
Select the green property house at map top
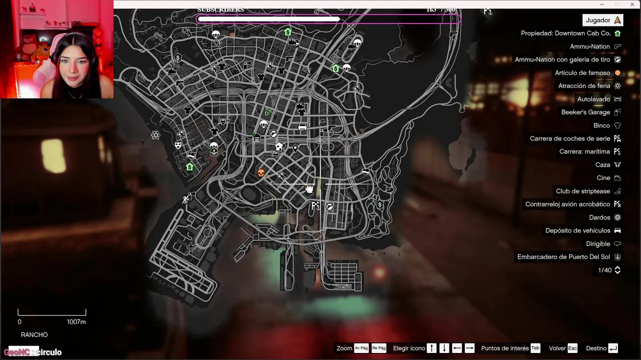pyautogui.click(x=288, y=32)
